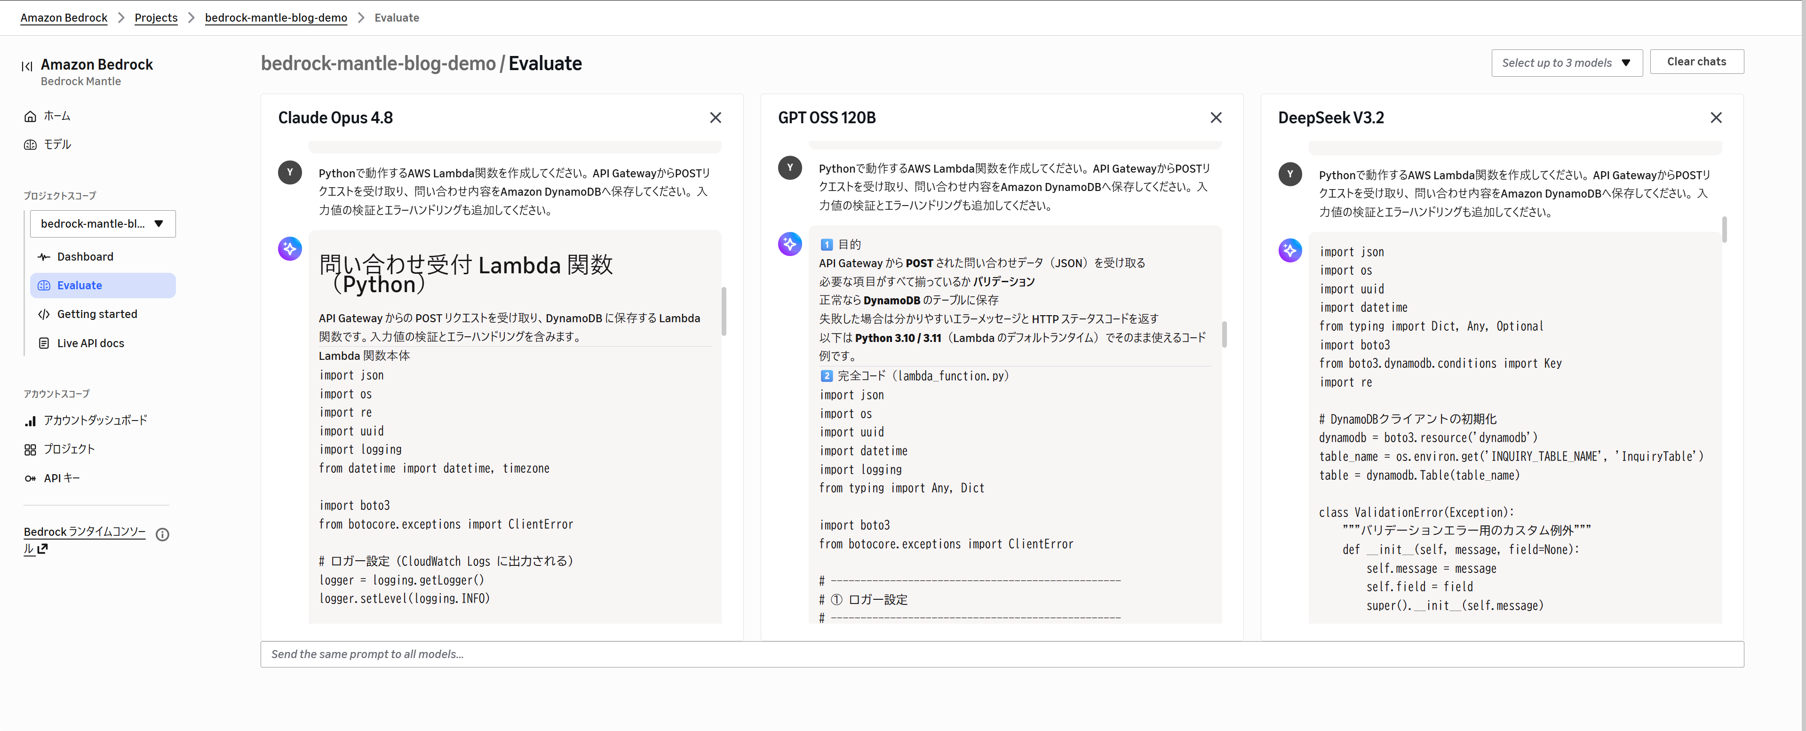Click the APIキー key icon

[30, 479]
